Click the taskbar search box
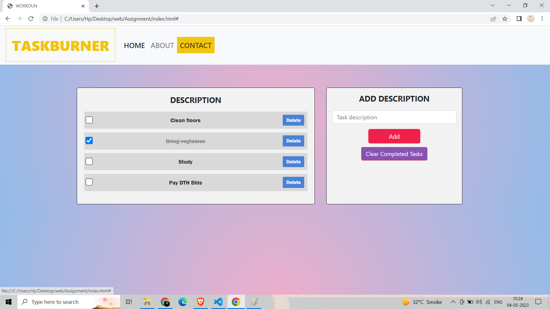Screen dimensions: 550x309 click(x=69, y=302)
